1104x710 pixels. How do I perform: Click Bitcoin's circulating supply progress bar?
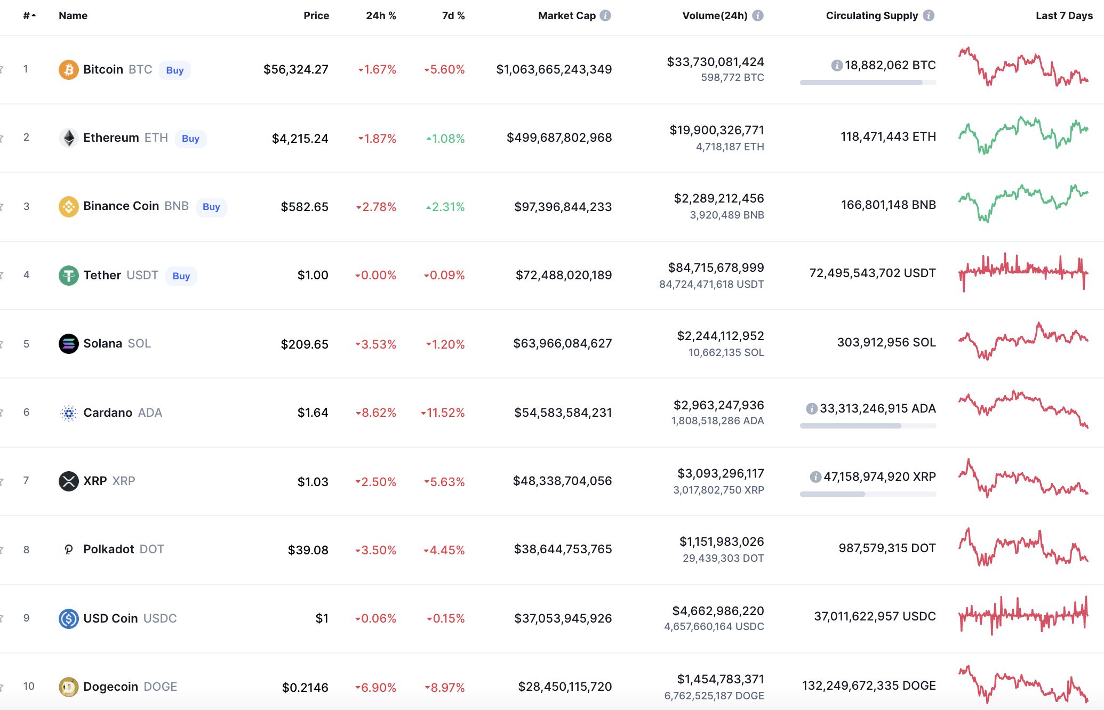pyautogui.click(x=868, y=83)
